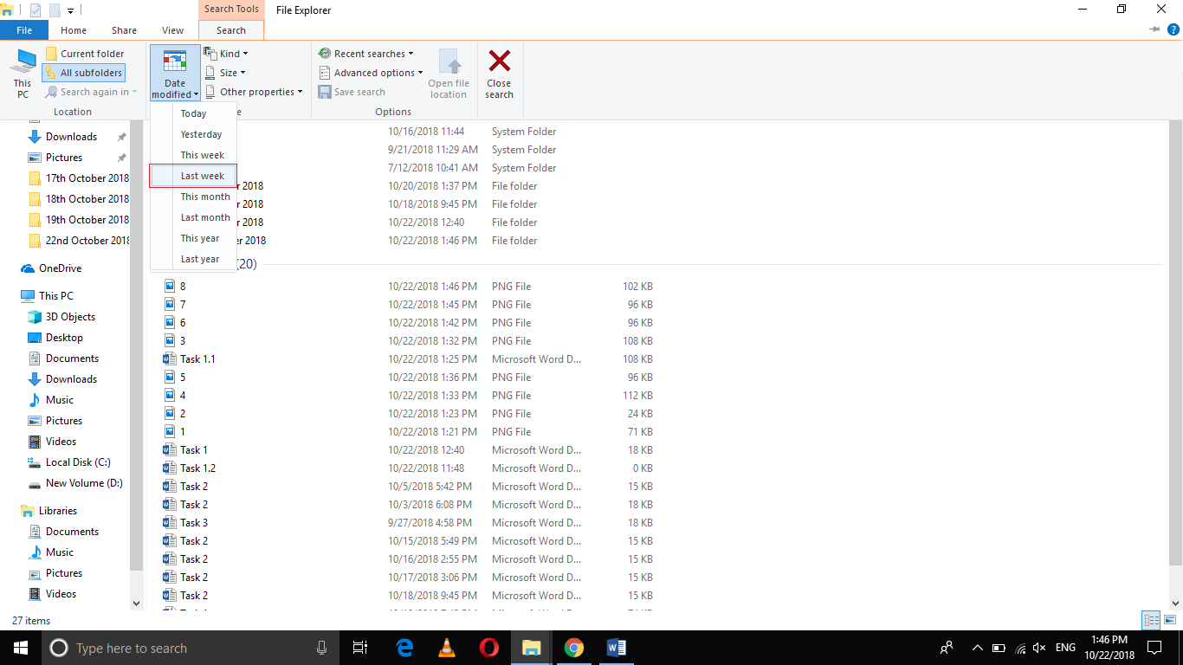Open the Size filter dropdown

225,73
